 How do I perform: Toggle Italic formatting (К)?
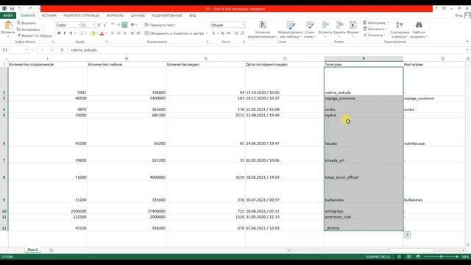click(x=65, y=33)
